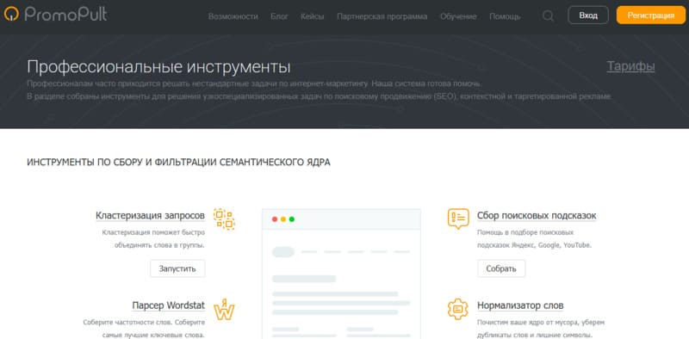Click the Инструменты по сбору и фильтрации heading

(x=178, y=163)
